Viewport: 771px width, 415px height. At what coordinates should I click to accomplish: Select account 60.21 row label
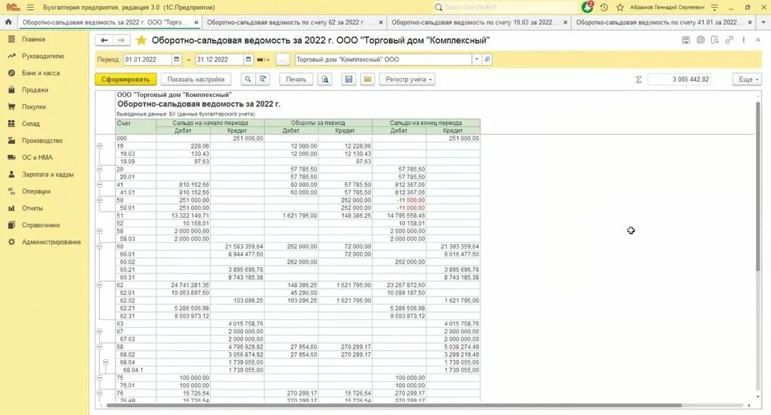coord(136,269)
